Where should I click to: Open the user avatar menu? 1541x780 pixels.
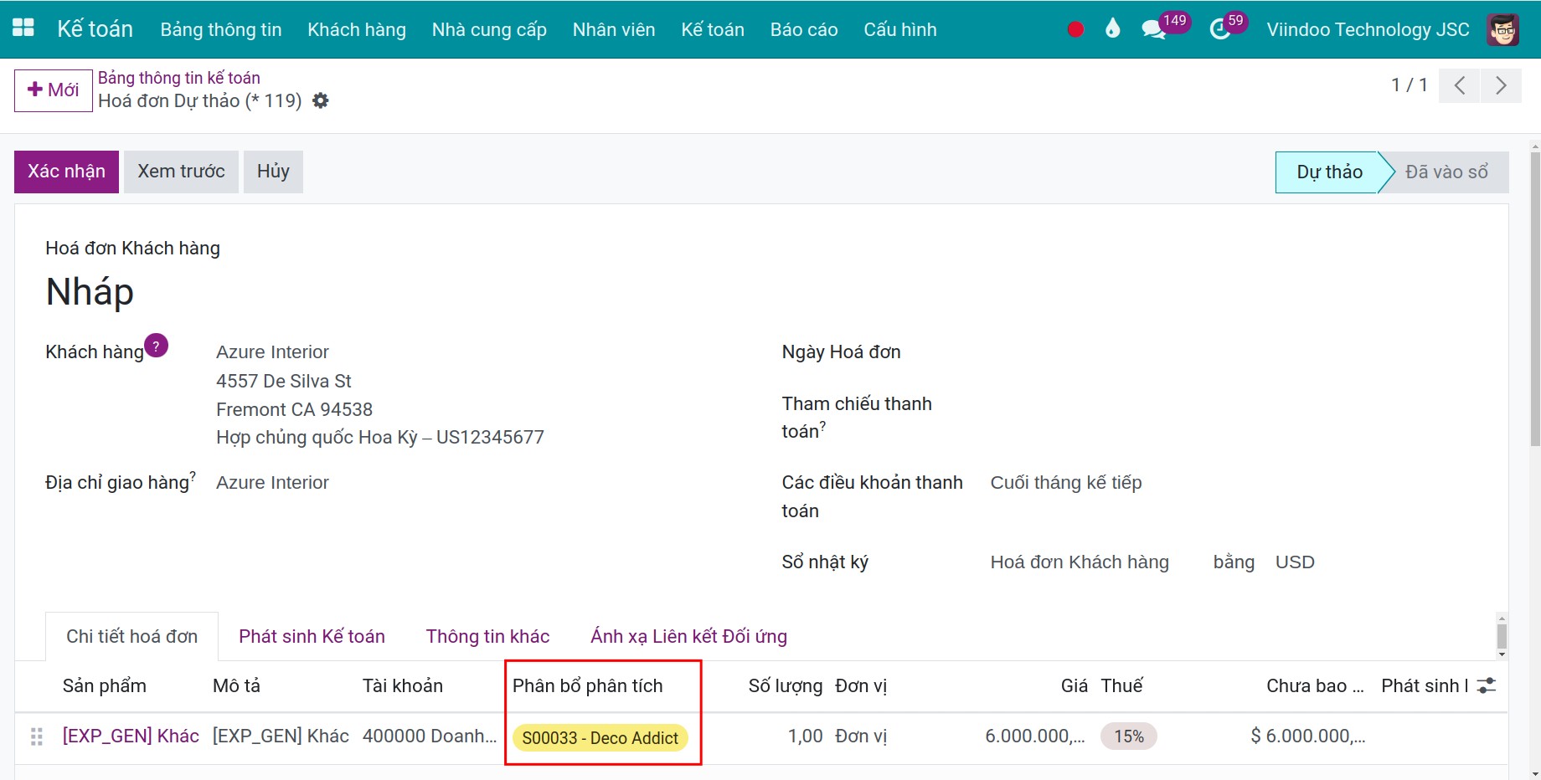pyautogui.click(x=1502, y=29)
